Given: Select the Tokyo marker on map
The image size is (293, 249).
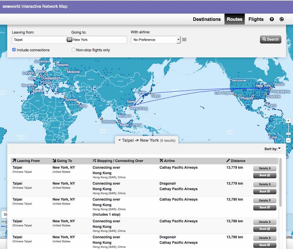Looking at the screenshot, I should click(150, 93).
